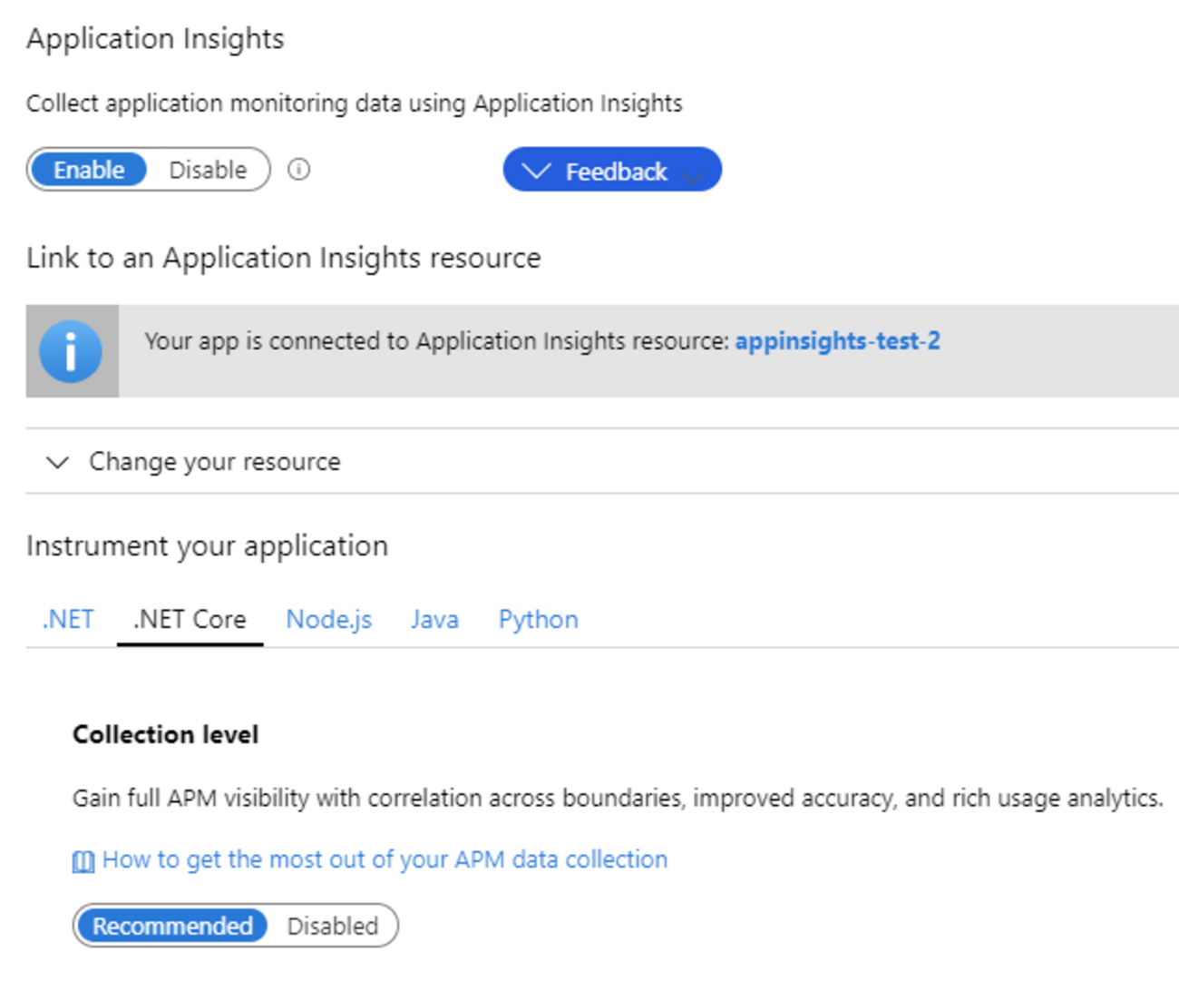Click the info tooltip icon beside Disable
Viewport: 1179px width, 981px height.
click(x=298, y=170)
